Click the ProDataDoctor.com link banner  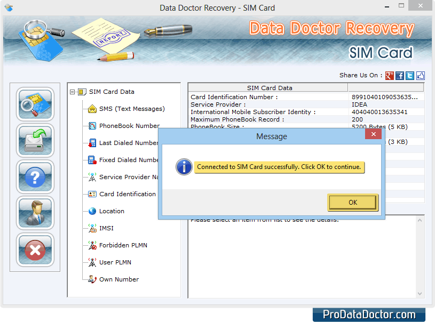click(369, 315)
